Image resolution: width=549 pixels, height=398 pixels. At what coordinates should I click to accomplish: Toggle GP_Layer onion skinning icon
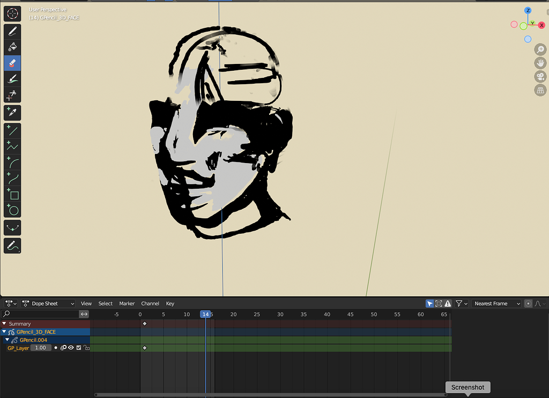[63, 348]
